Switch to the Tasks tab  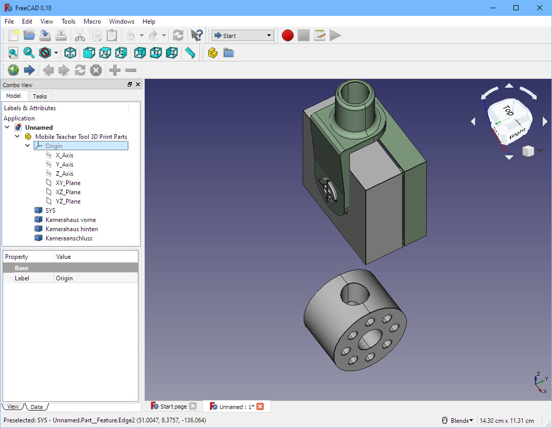tap(40, 96)
